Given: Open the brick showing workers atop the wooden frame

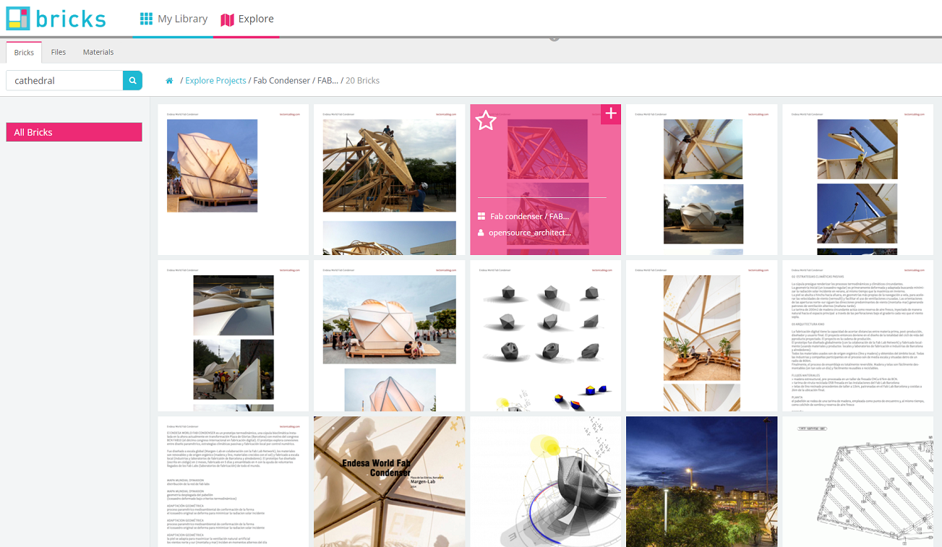Looking at the screenshot, I should [390, 179].
